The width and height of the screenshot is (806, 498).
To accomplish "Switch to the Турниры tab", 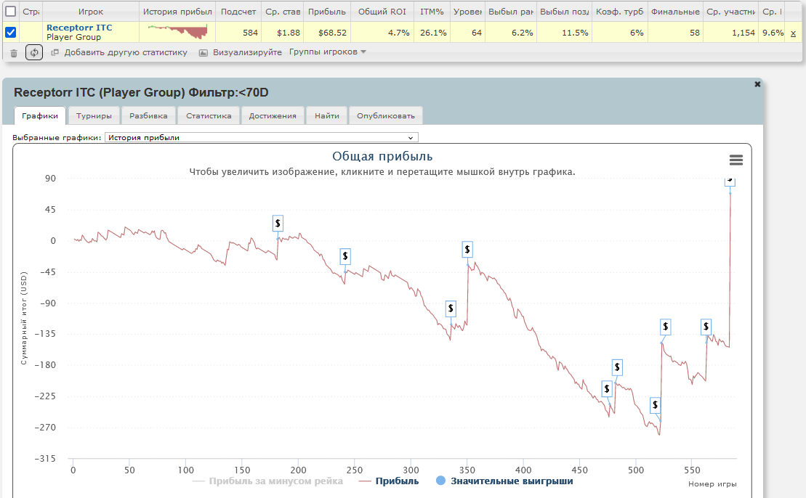I will tap(94, 115).
